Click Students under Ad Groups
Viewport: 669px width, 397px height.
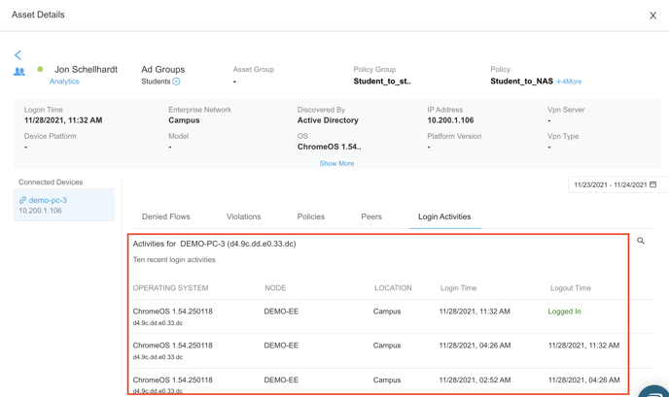pyautogui.click(x=156, y=82)
